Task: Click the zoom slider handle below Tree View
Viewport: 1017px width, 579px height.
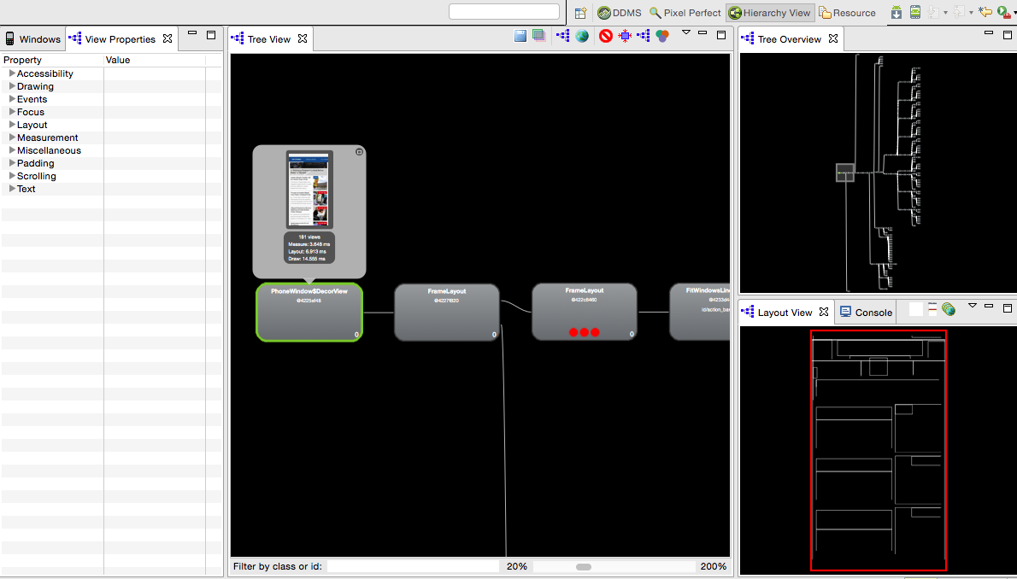Action: (x=584, y=567)
